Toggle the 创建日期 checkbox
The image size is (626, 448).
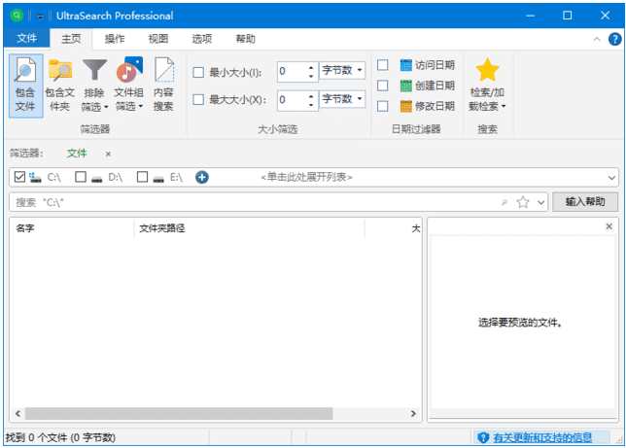(x=382, y=86)
